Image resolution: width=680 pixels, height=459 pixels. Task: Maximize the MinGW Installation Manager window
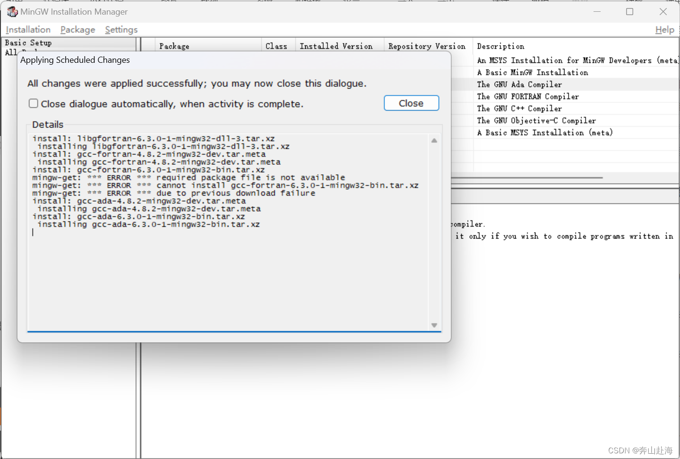pyautogui.click(x=629, y=11)
